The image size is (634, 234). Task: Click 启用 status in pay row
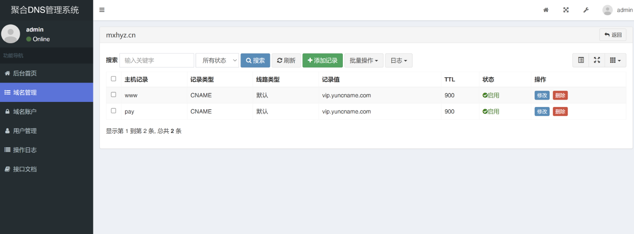(491, 111)
